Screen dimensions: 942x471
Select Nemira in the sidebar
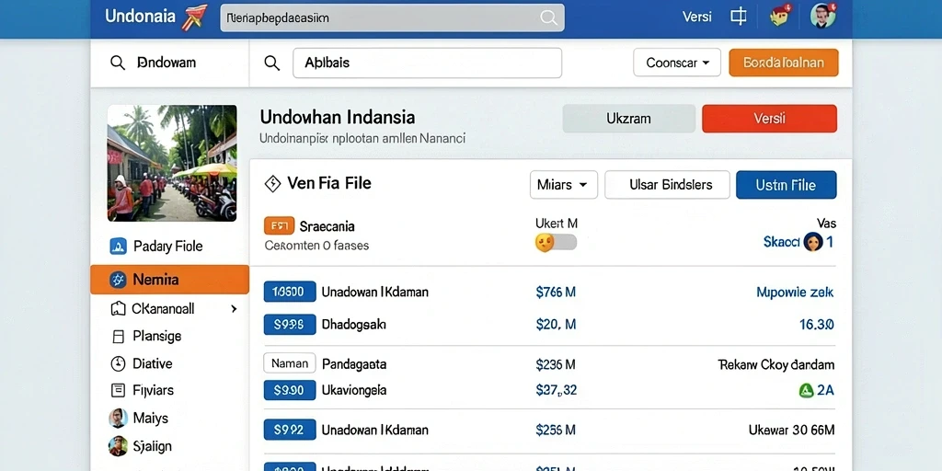coord(169,280)
